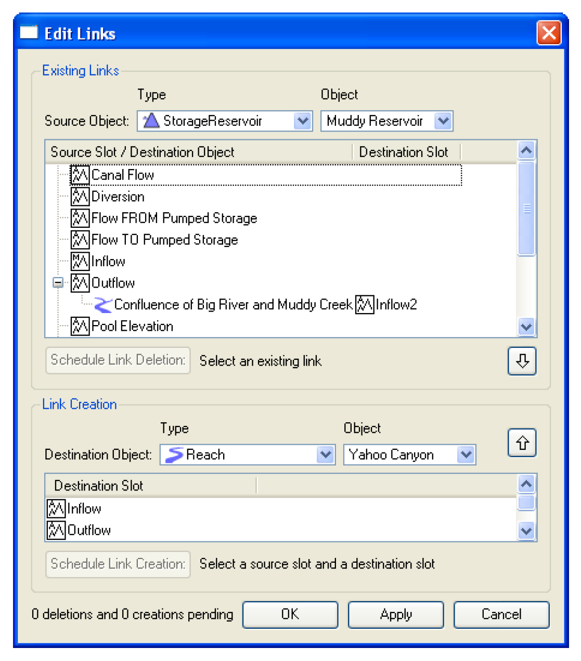The height and width of the screenshot is (661, 581).
Task: Click the Flow FROM Pumped Storage icon
Action: [80, 218]
